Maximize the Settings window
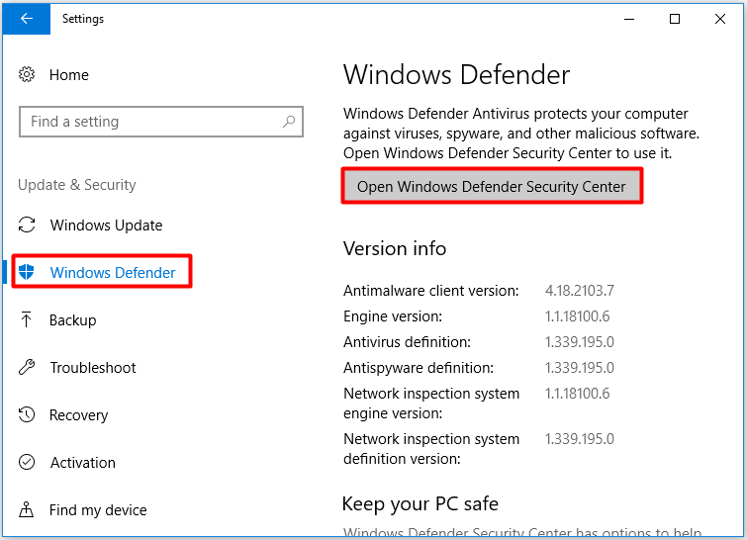The height and width of the screenshot is (540, 747). tap(675, 19)
